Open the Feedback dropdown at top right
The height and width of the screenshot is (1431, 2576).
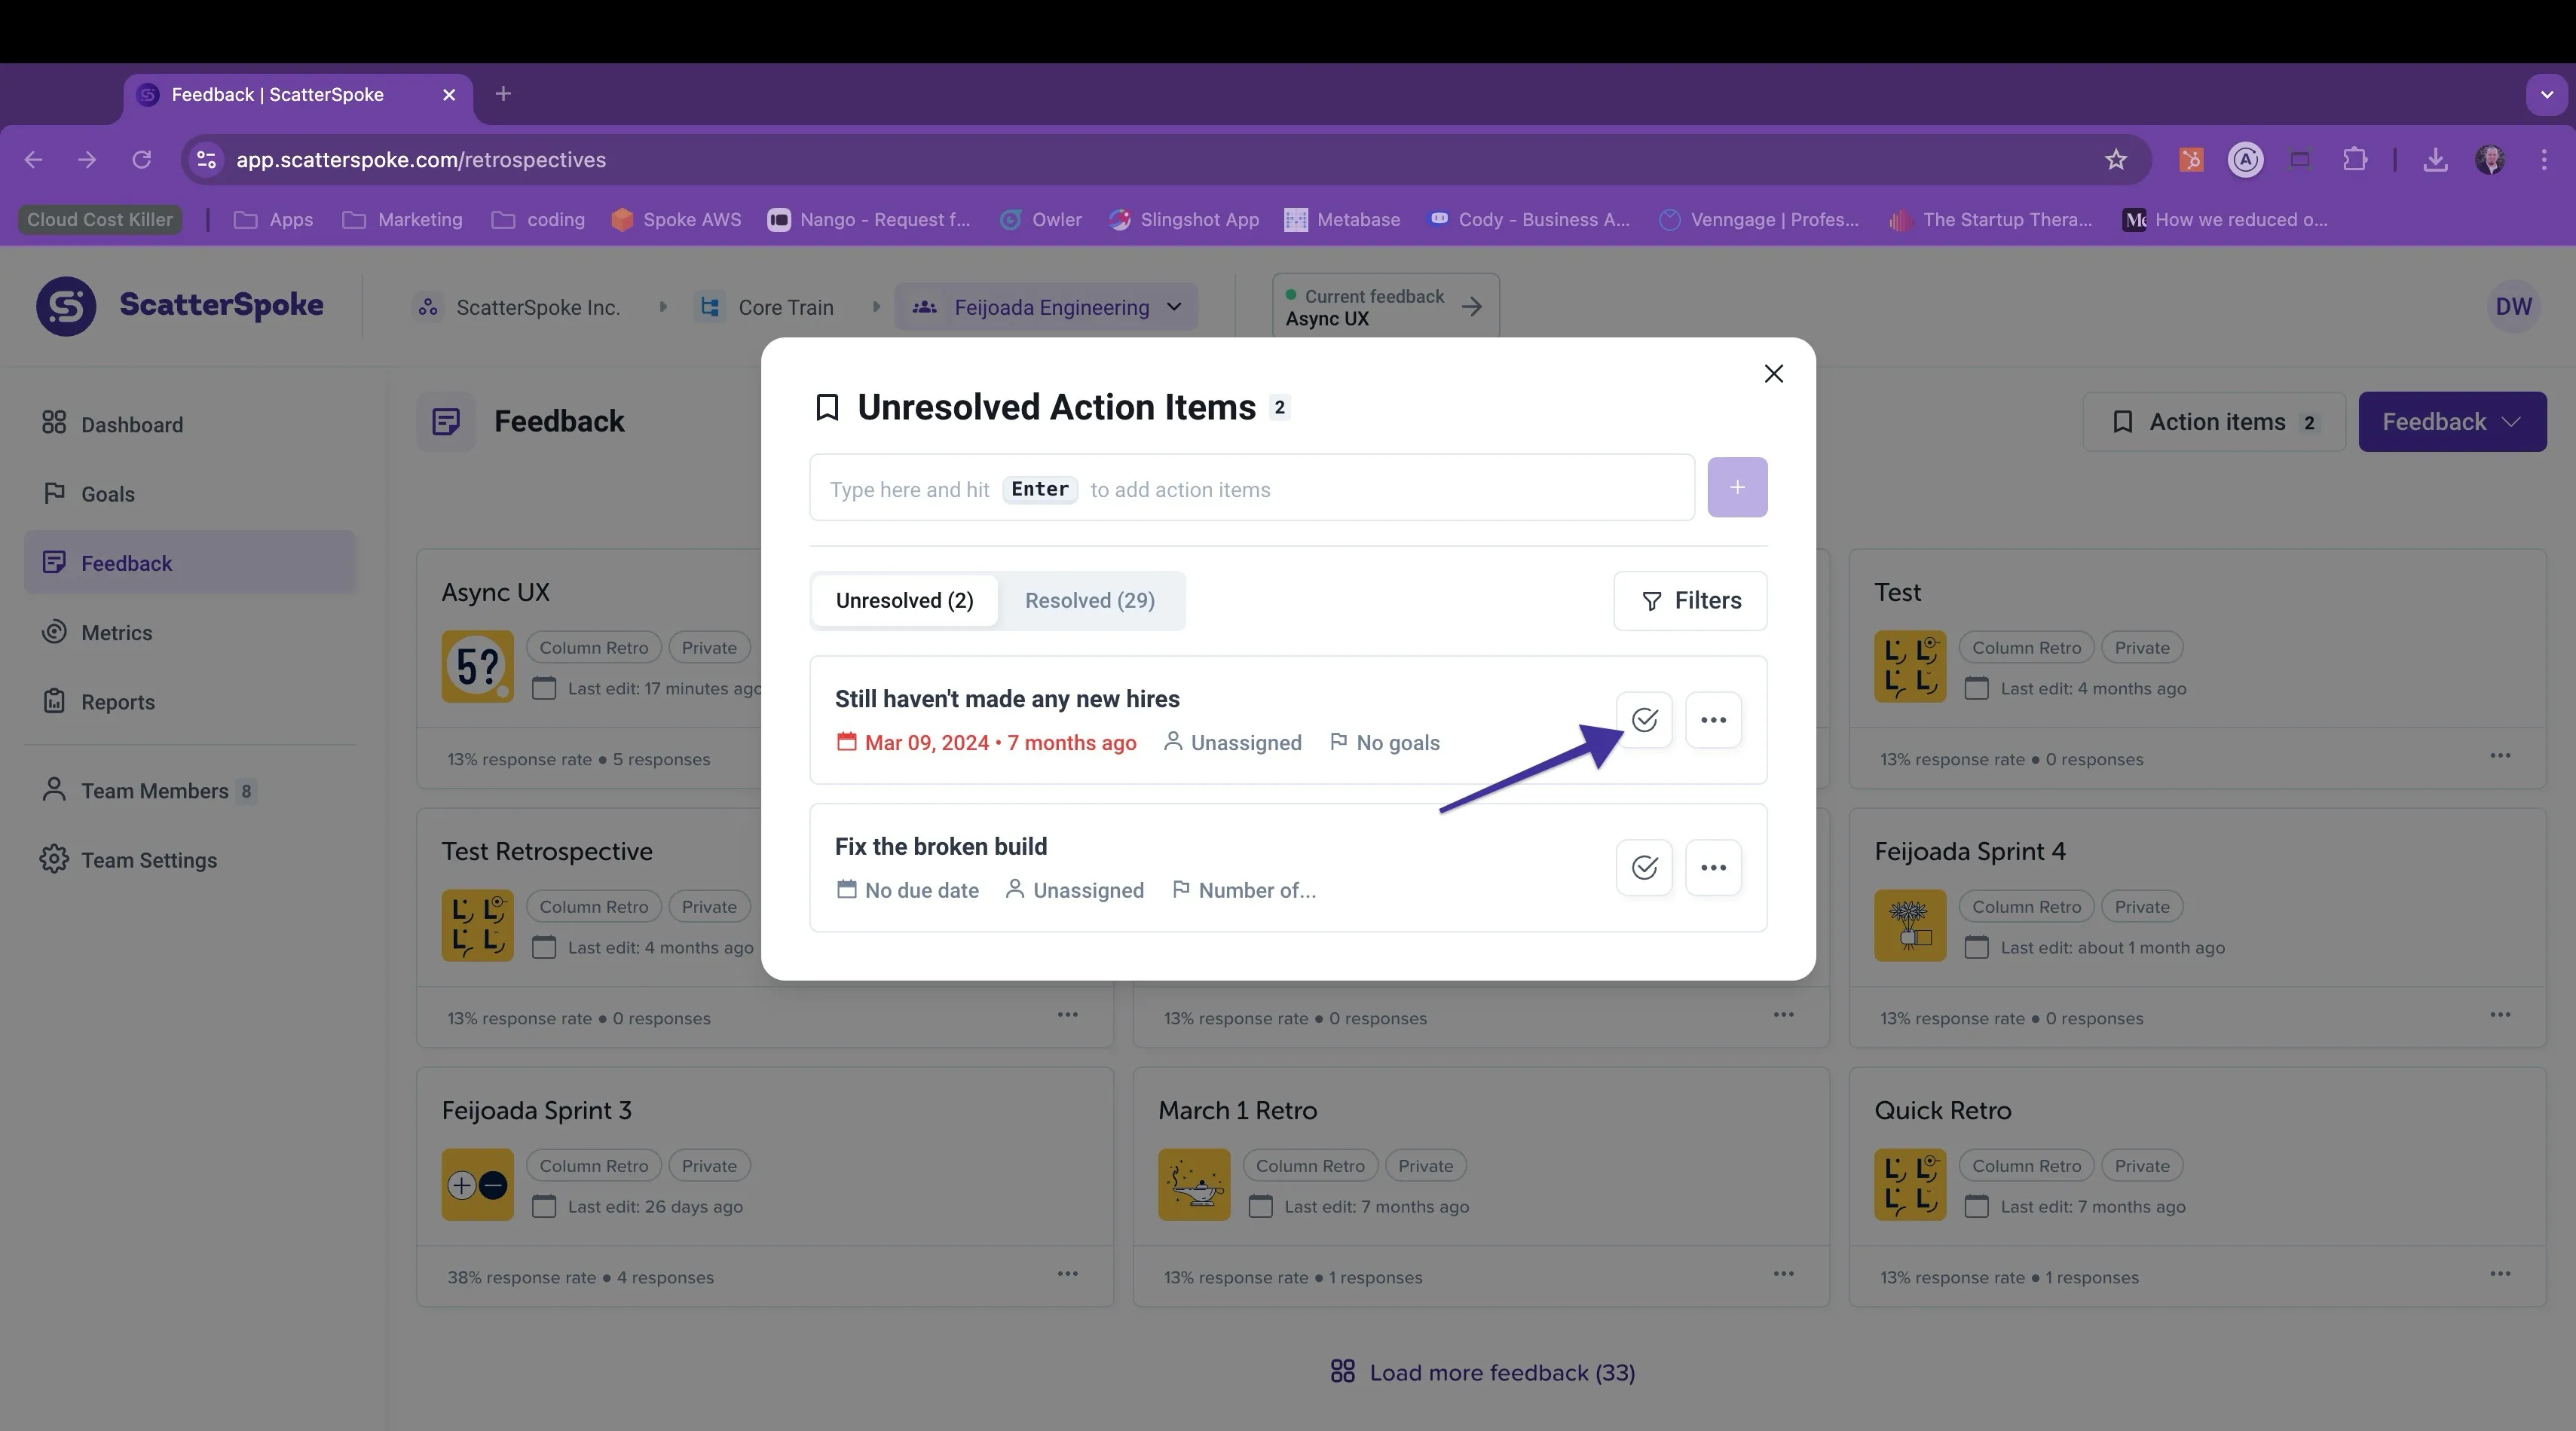[x=2451, y=421]
